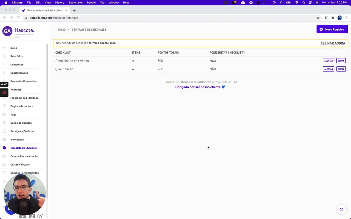Click the Cartões Virtuais card icon

(x=4, y=165)
